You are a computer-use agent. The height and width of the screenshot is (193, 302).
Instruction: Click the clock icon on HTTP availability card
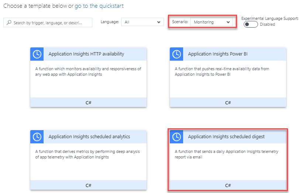37,54
